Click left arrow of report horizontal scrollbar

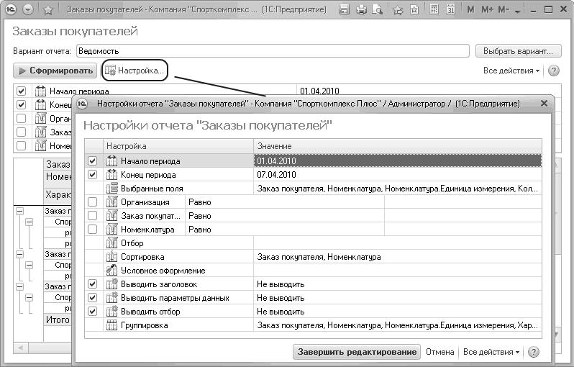tap(20, 348)
